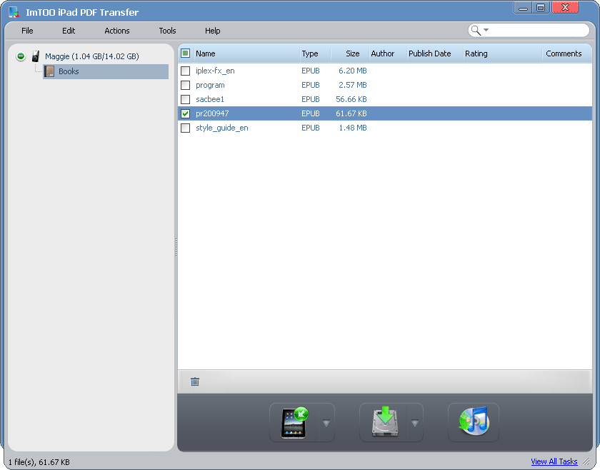
Task: Click the status bar file count text
Action: [x=39, y=462]
